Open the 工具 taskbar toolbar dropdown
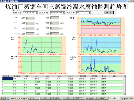134x101 pixels. (x=20, y=99)
